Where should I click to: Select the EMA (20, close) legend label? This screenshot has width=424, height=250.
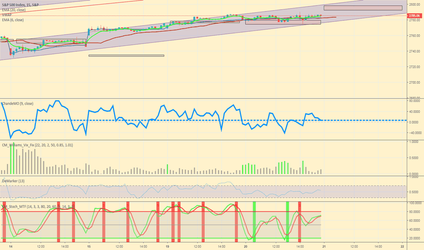tap(14, 10)
